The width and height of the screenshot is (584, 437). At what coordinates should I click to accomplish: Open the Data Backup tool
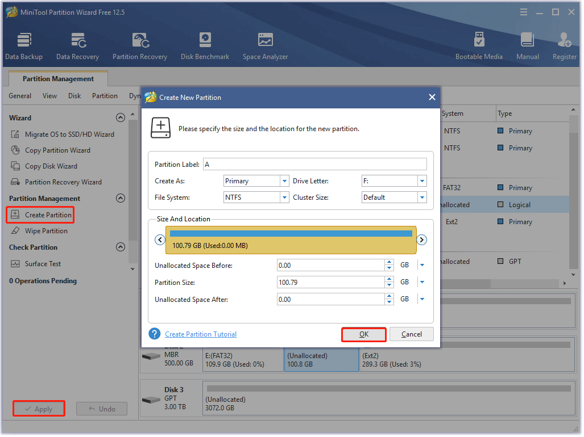click(24, 47)
